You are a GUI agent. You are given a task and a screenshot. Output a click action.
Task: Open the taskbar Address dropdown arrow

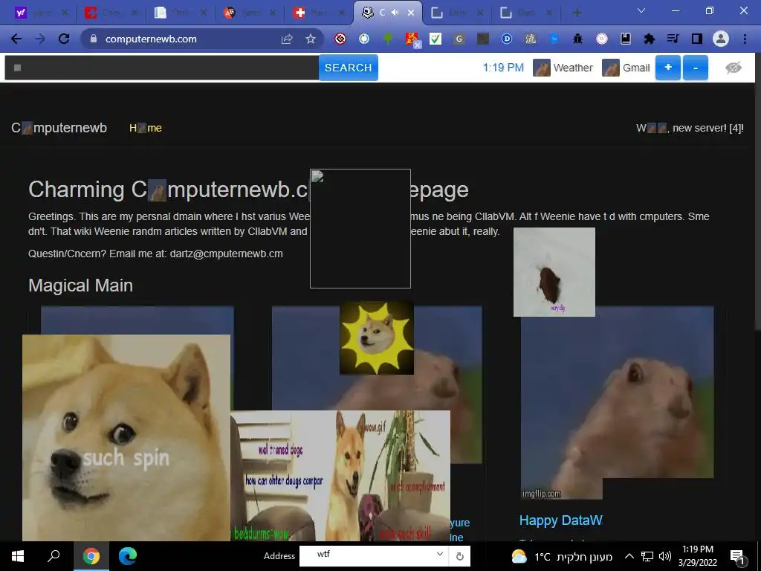point(440,554)
